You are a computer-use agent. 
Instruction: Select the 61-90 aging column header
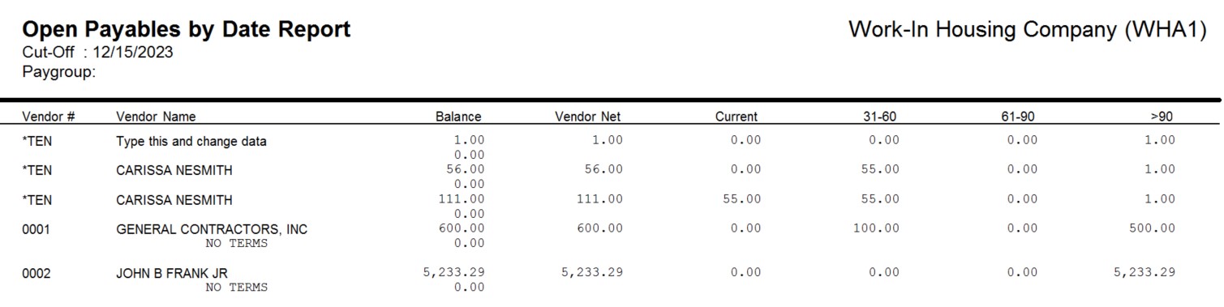point(1018,117)
